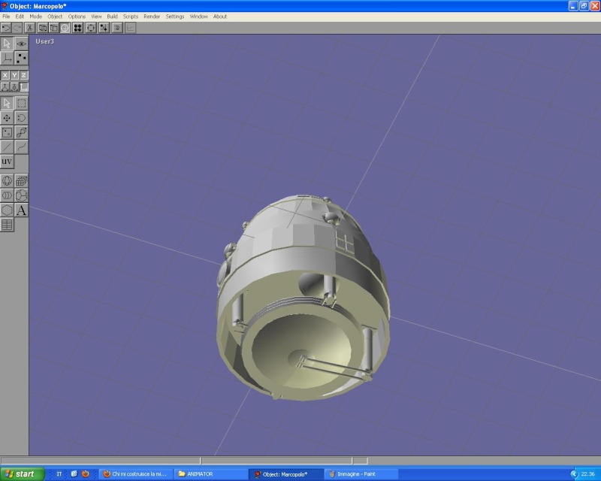Pick the Rotate tool
The width and height of the screenshot is (601, 481).
click(22, 118)
